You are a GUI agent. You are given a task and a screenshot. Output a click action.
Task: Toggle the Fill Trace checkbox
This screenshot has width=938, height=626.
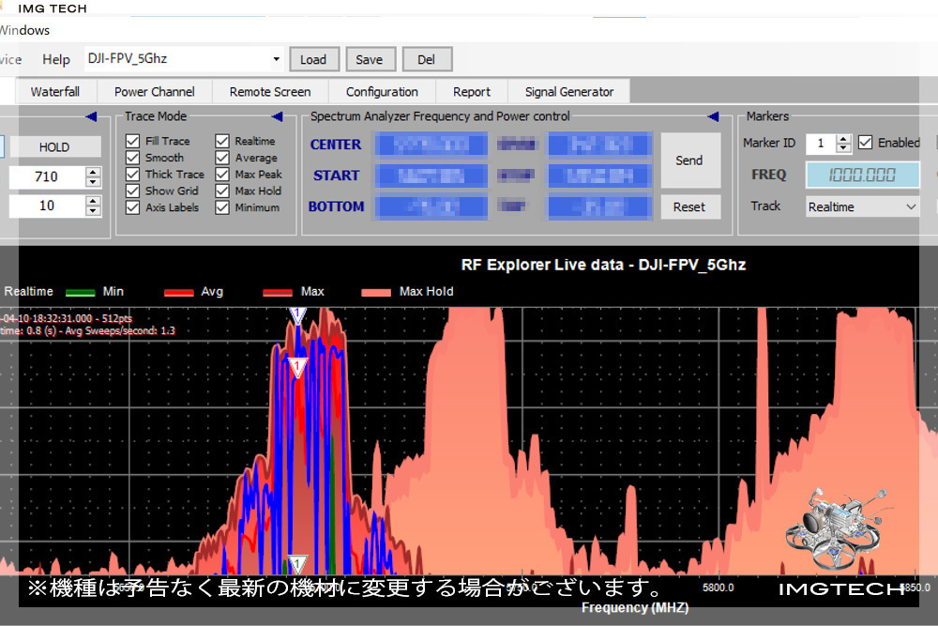(133, 141)
